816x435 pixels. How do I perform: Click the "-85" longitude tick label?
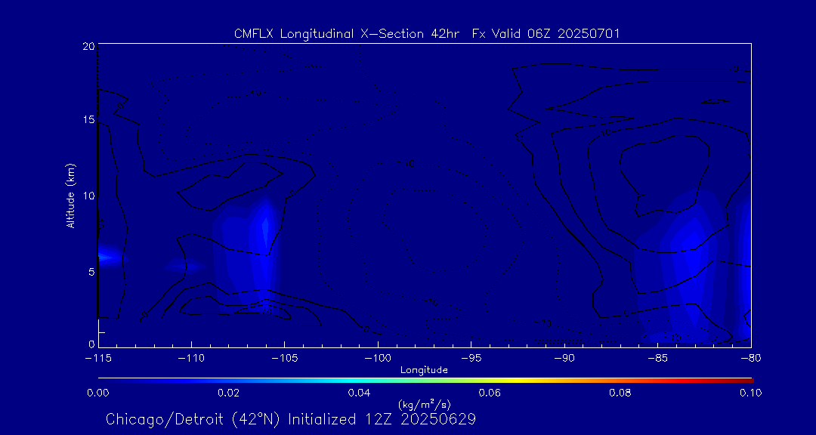(x=658, y=359)
